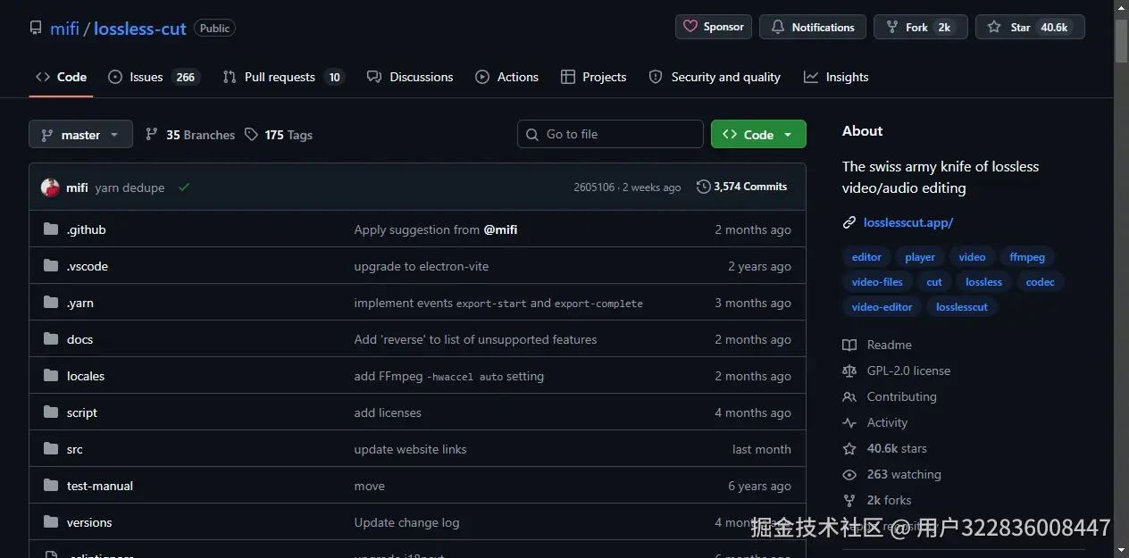Viewport: 1129px width, 558px height.
Task: Open commit 'Update change log'
Action: click(x=406, y=522)
